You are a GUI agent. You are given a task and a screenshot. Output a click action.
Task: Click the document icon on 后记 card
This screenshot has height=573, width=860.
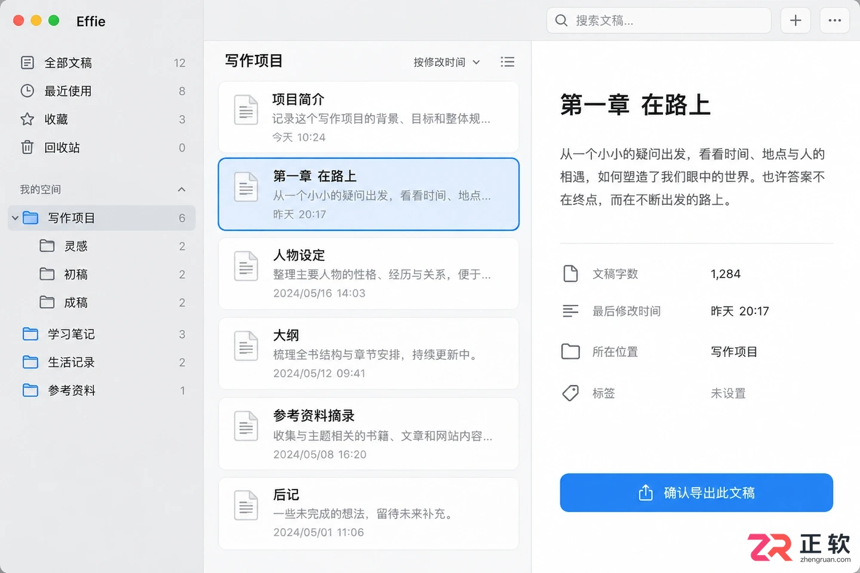click(246, 505)
